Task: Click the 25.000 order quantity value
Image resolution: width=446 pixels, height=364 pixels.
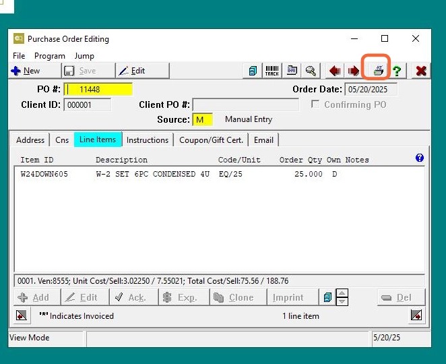Action: tap(309, 174)
